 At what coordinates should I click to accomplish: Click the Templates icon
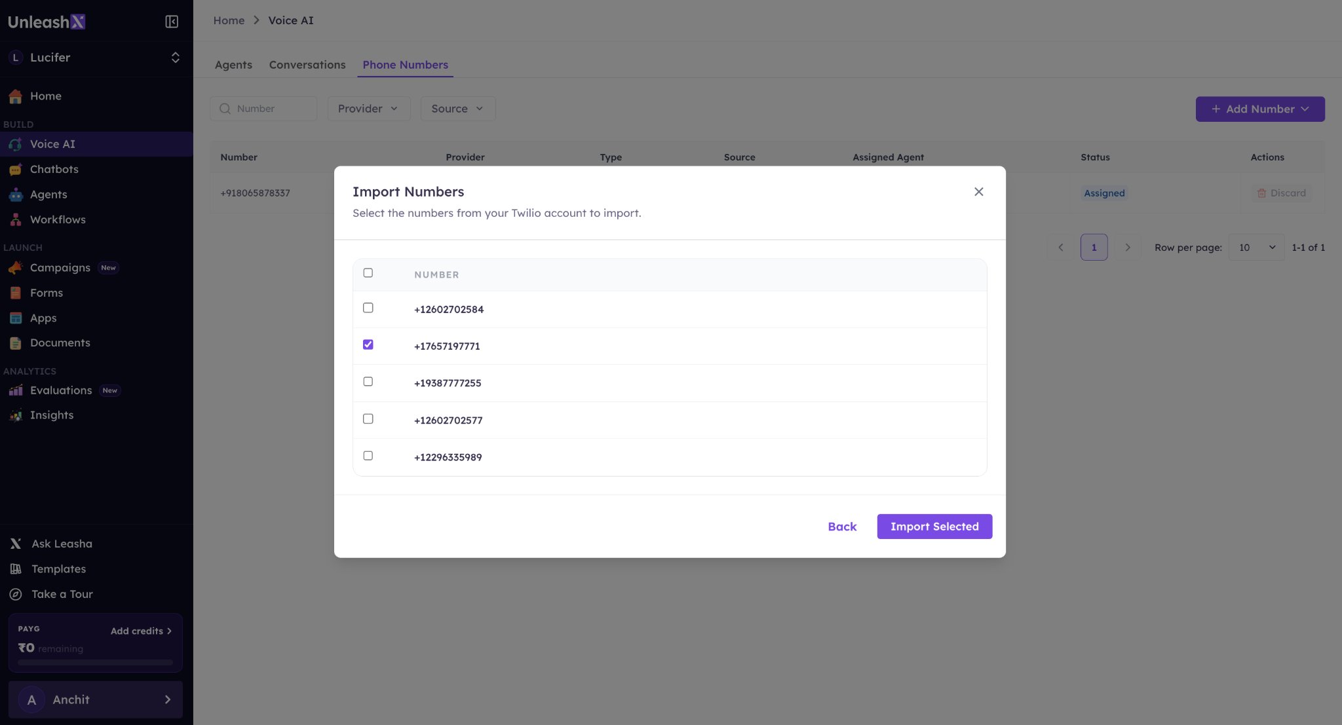coord(16,569)
